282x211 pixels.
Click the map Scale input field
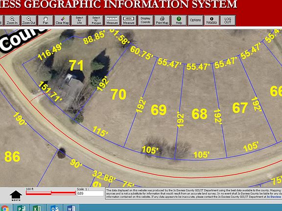click(91, 193)
